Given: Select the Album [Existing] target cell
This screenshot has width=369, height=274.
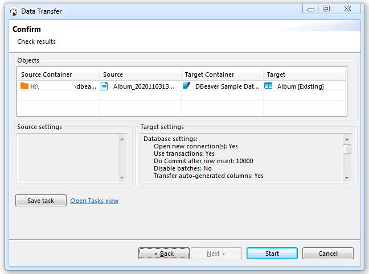Looking at the screenshot, I should [x=305, y=86].
